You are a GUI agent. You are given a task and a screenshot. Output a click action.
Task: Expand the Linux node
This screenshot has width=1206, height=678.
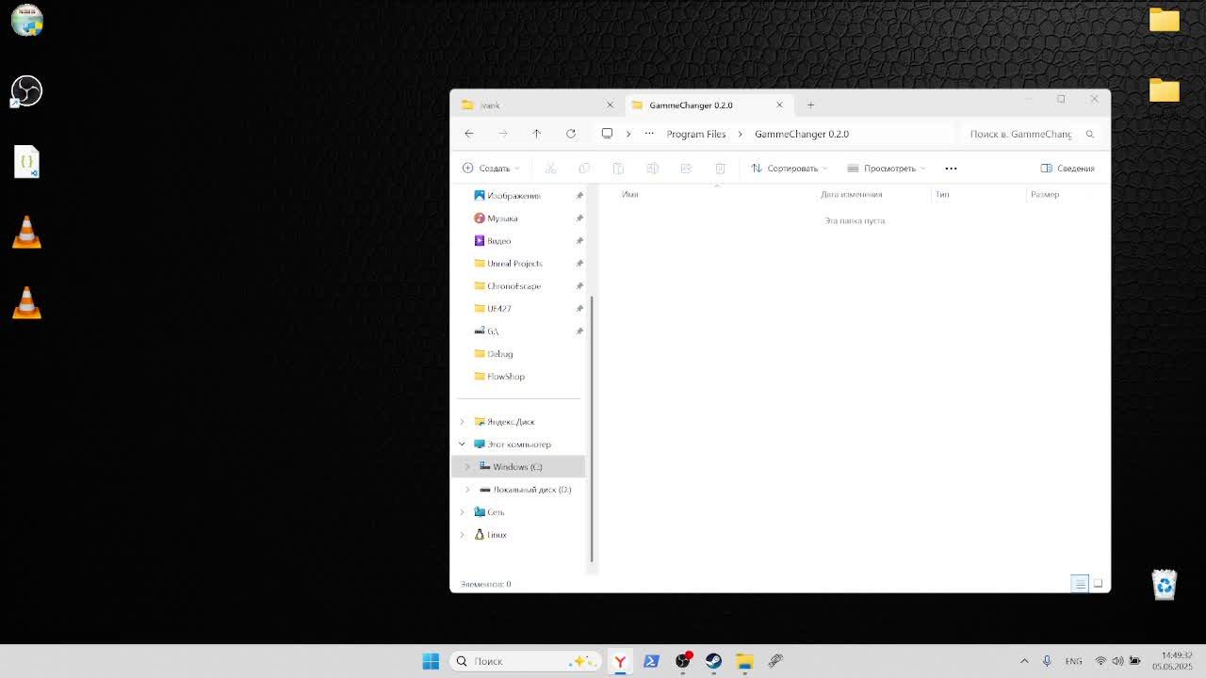(462, 535)
